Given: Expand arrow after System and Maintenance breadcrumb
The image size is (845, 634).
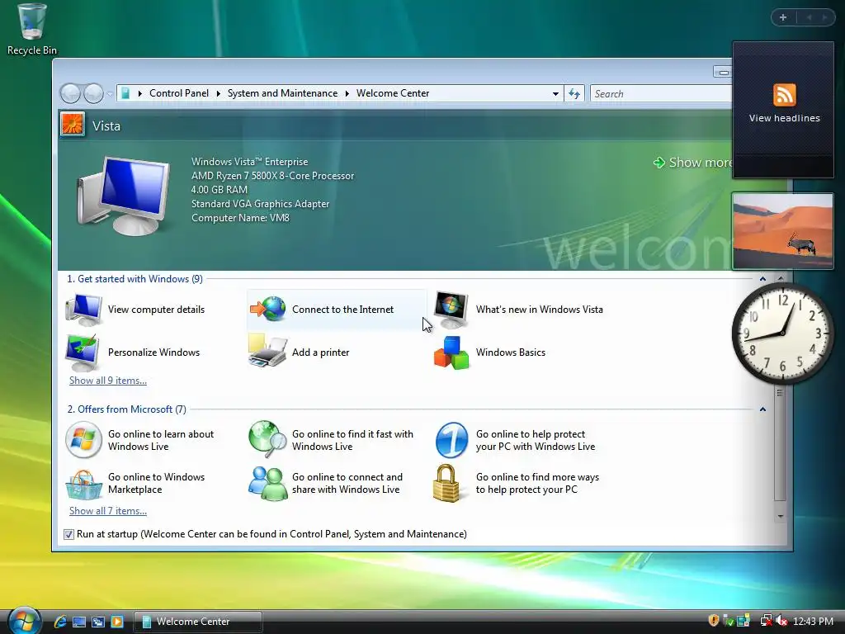Looking at the screenshot, I should 347,94.
